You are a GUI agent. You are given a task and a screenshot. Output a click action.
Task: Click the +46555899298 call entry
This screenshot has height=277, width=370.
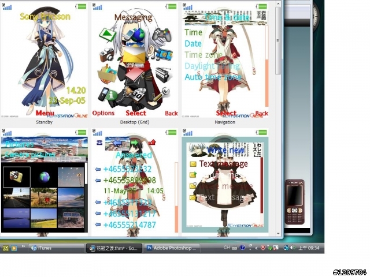129,180
